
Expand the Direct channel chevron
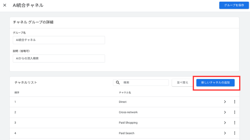[x=225, y=102]
